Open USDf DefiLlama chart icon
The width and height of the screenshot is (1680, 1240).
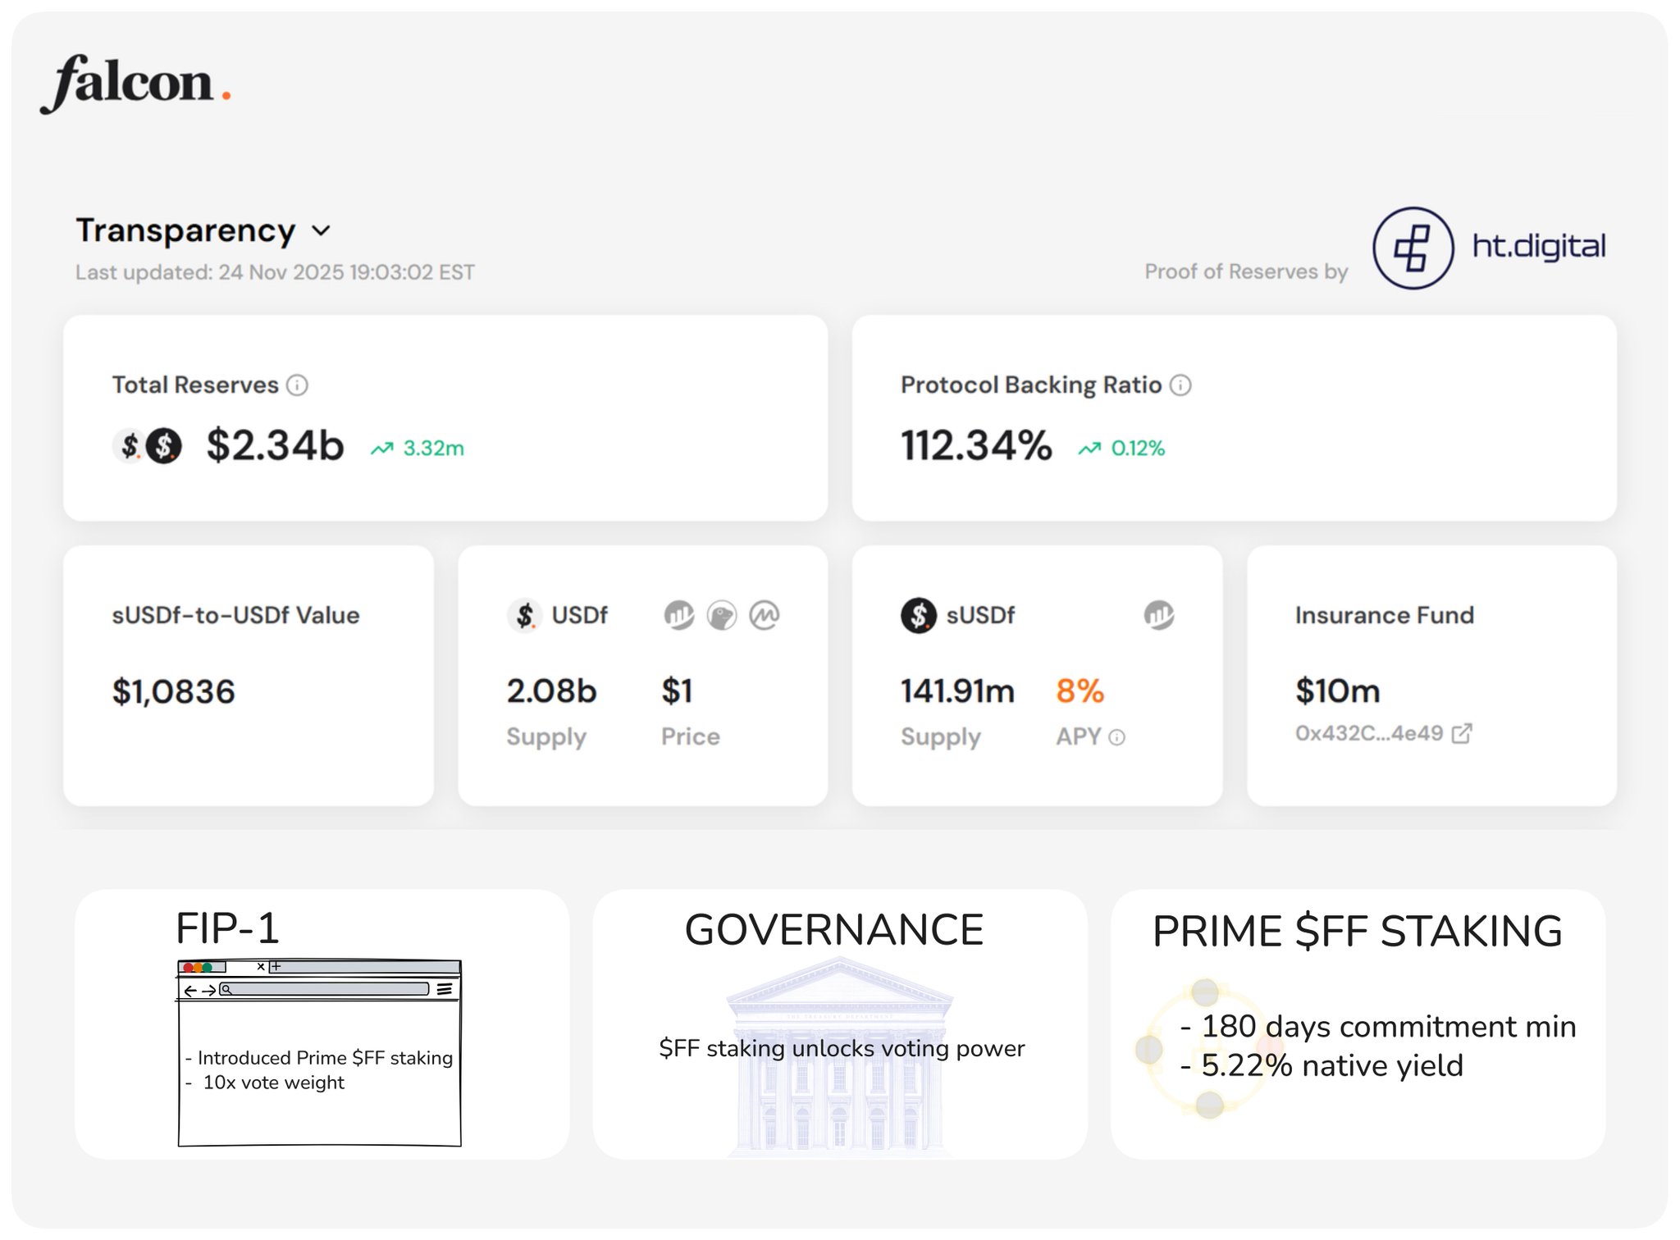point(678,615)
